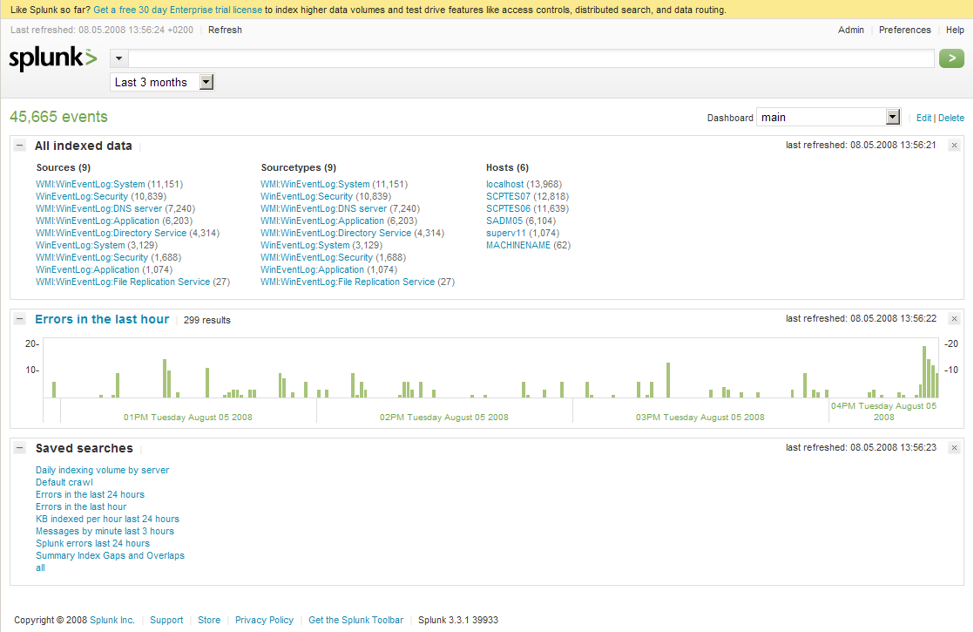
Task: Click the Refresh link
Action: tap(225, 30)
